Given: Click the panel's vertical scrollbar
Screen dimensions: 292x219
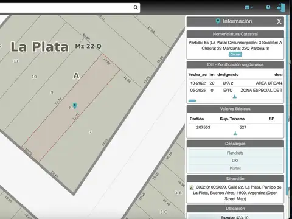Looking at the screenshot, I should 287,105.
